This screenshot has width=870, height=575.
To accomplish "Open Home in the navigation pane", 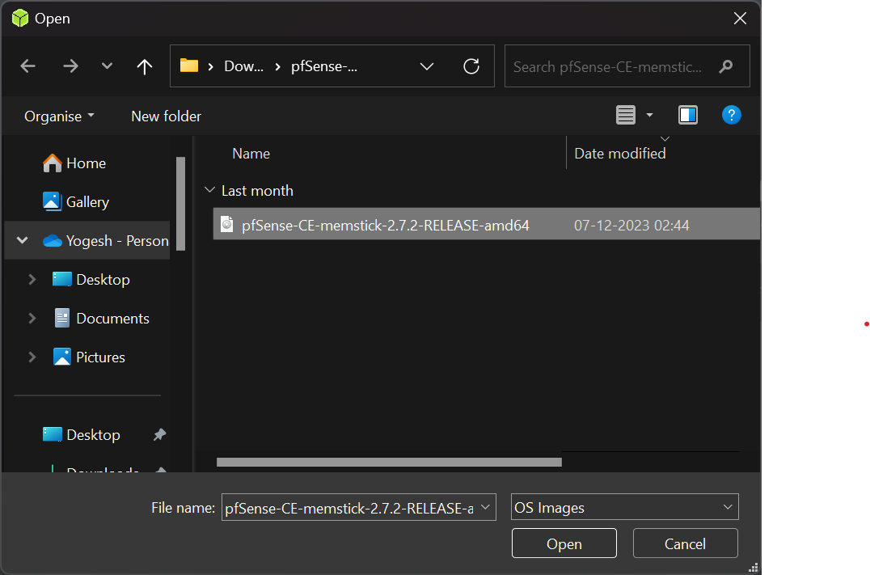I will (x=86, y=163).
